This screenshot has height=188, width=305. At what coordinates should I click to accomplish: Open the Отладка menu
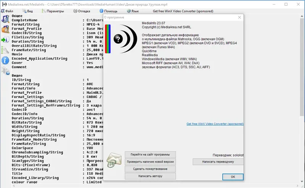pyautogui.click(x=82, y=11)
